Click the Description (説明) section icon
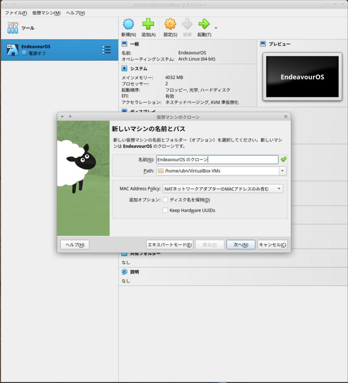The height and width of the screenshot is (383, 348). [x=124, y=272]
